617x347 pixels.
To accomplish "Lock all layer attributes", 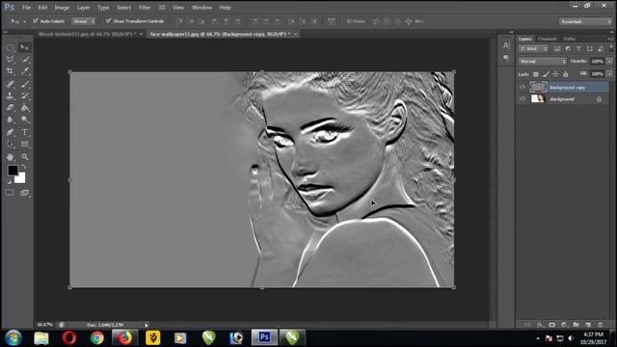I will 566,74.
